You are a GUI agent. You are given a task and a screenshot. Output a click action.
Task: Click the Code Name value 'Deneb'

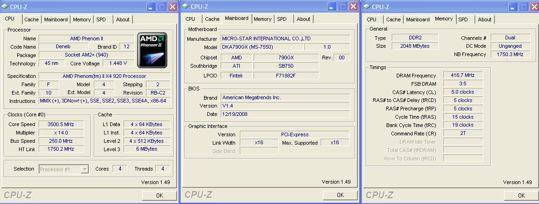click(63, 47)
